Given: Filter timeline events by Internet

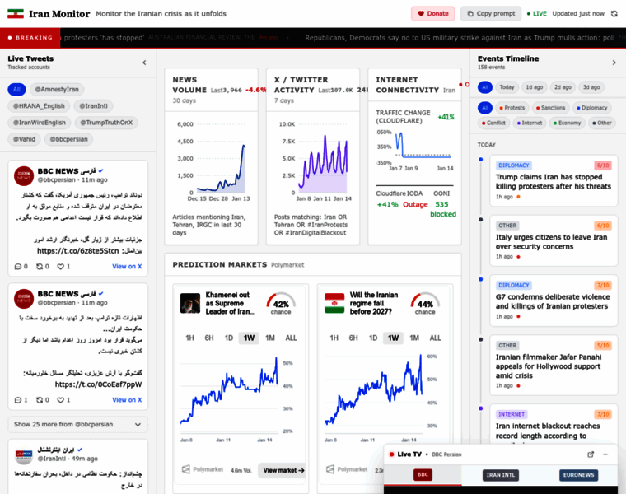Looking at the screenshot, I should [530, 123].
